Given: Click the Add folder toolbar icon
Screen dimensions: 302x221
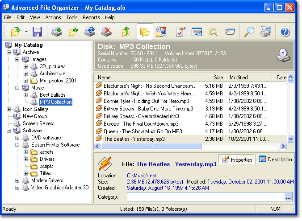Looking at the screenshot, I should click(73, 32).
